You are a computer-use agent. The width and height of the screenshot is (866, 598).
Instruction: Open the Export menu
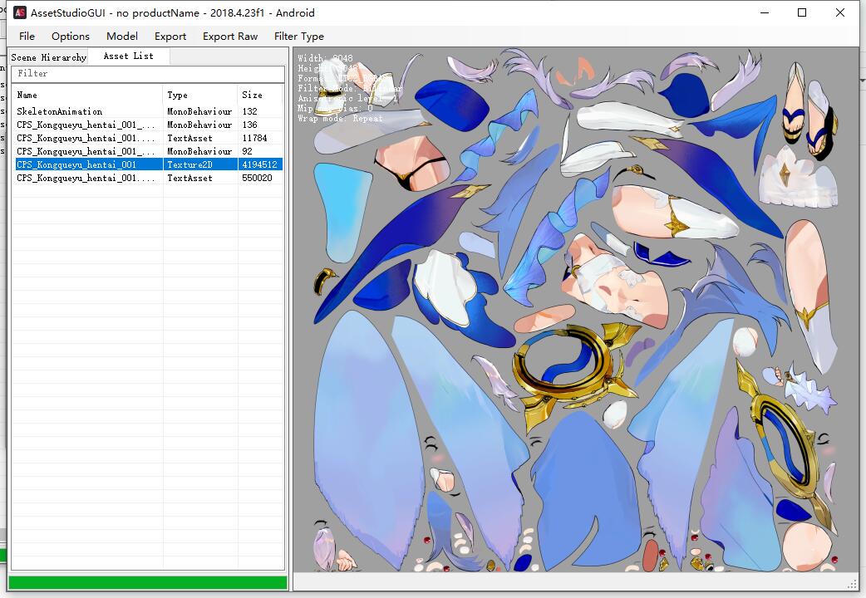pos(170,37)
